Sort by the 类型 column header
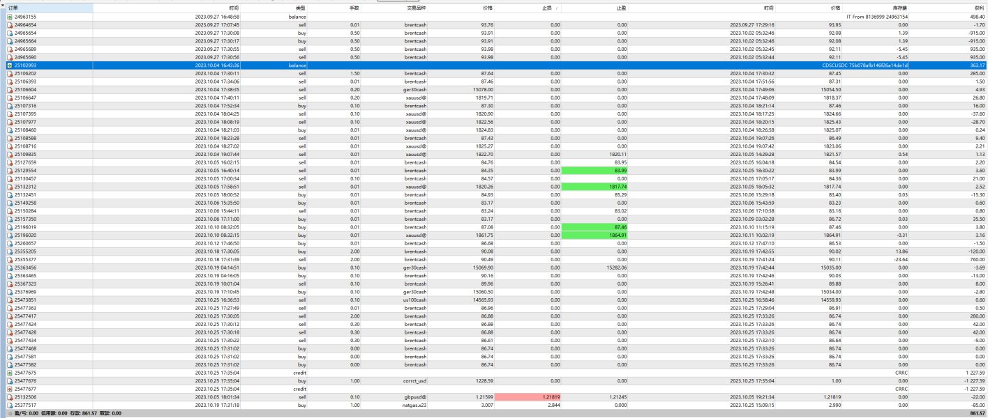Viewport: 988px width, 418px height. pos(301,8)
